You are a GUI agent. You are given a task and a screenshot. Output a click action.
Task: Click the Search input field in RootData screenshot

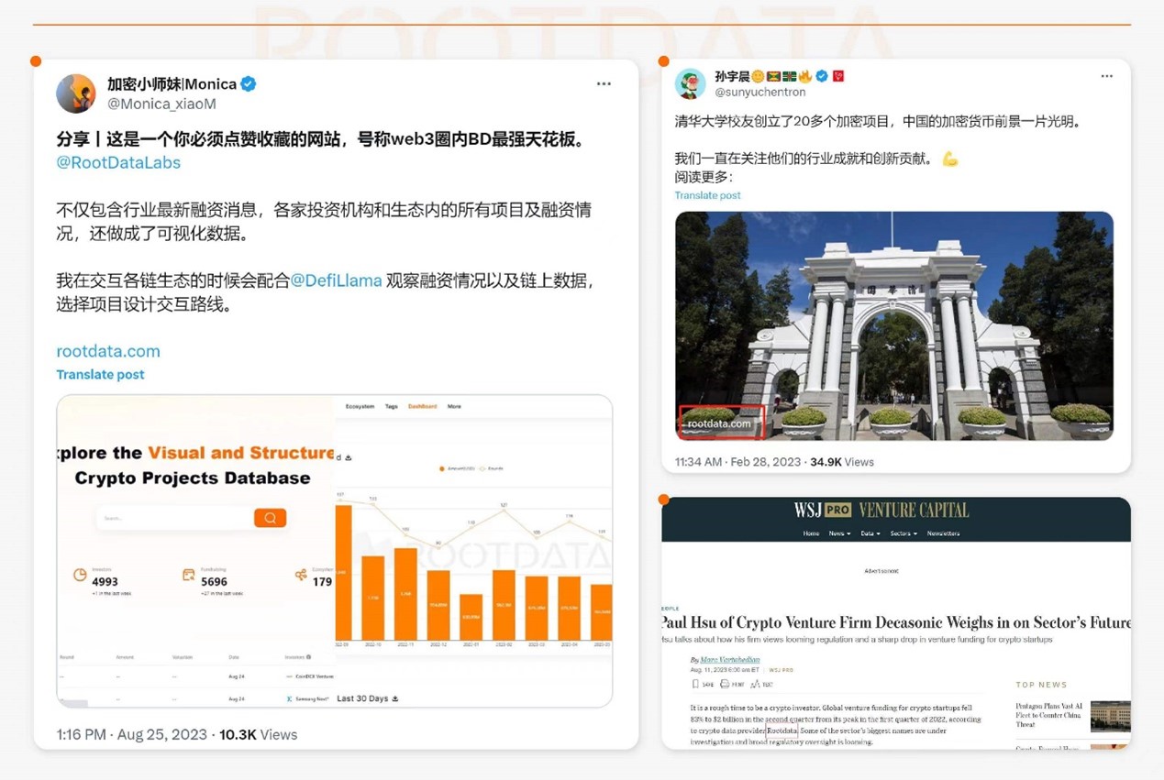click(x=175, y=518)
